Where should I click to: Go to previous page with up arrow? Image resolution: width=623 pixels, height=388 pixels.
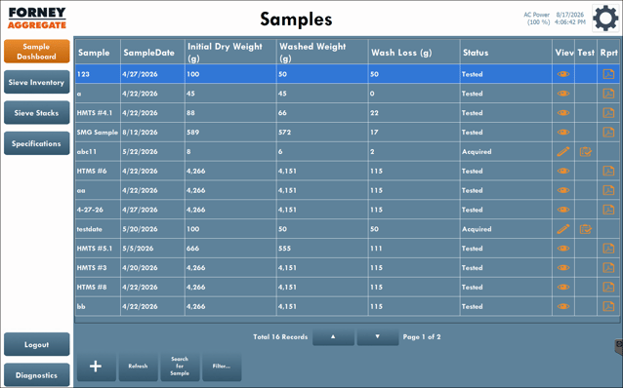333,337
